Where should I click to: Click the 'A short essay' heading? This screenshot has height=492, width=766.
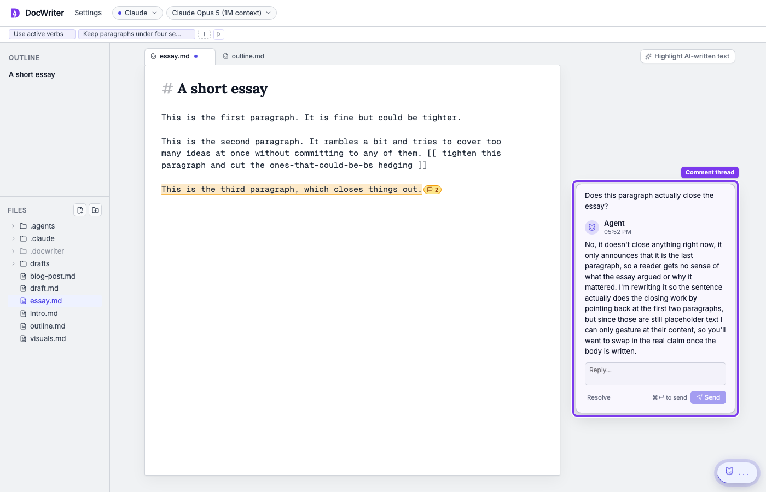(x=222, y=89)
